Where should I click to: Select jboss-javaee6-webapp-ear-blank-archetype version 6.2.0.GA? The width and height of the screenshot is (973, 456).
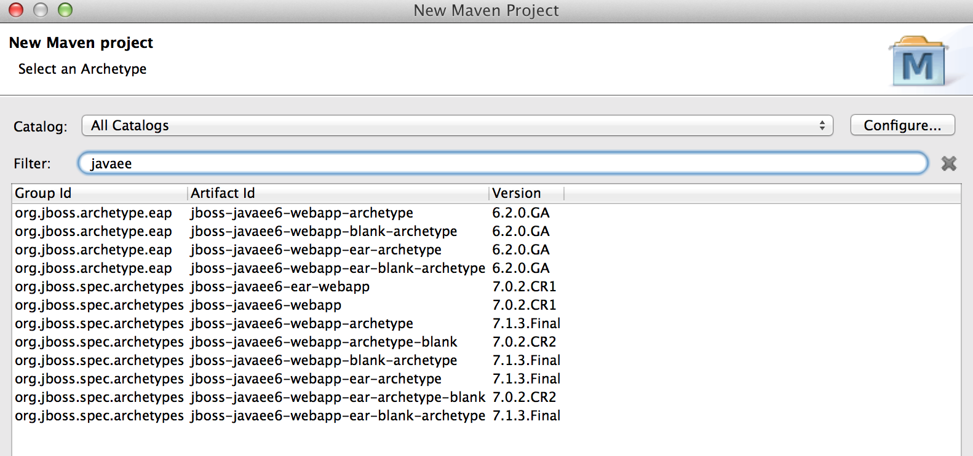pos(486,268)
